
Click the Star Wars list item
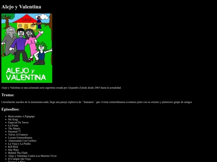[x=13, y=150]
